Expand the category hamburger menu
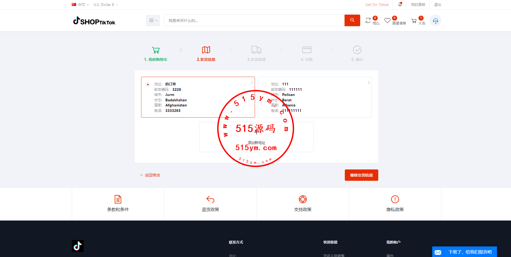Viewport: 511px width, 257px height. pyautogui.click(x=153, y=21)
